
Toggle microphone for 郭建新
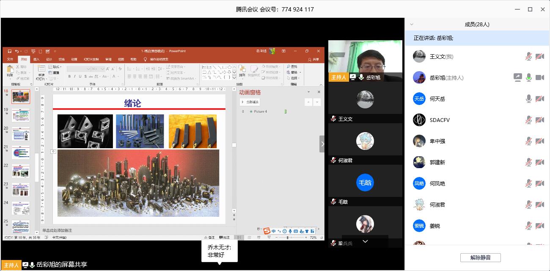[x=529, y=162]
